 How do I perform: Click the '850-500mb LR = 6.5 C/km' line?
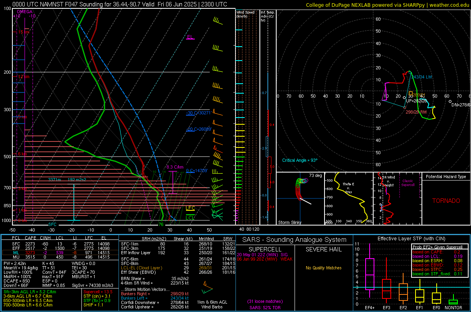[28, 300]
